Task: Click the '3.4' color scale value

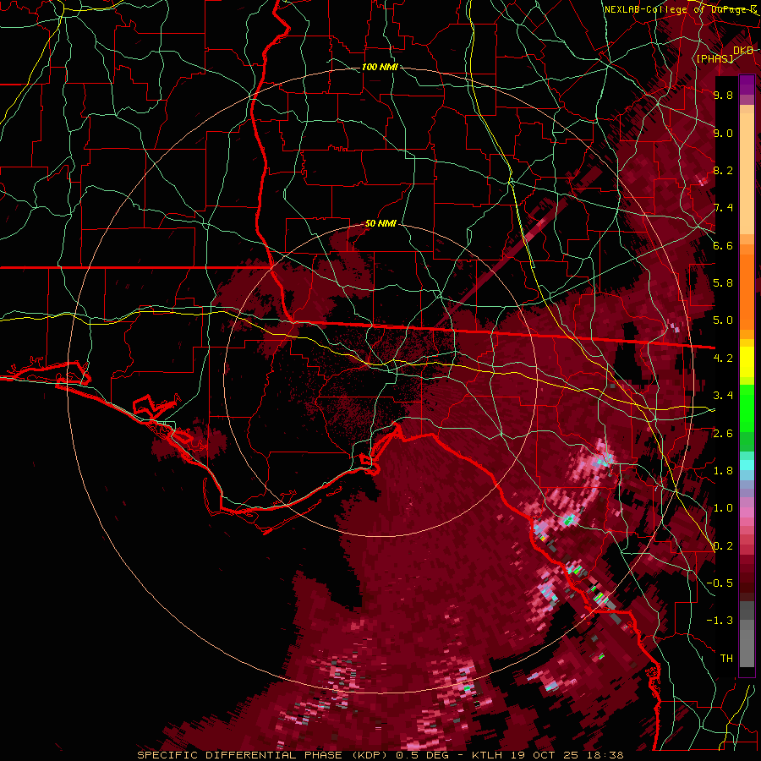Action: pyautogui.click(x=723, y=396)
